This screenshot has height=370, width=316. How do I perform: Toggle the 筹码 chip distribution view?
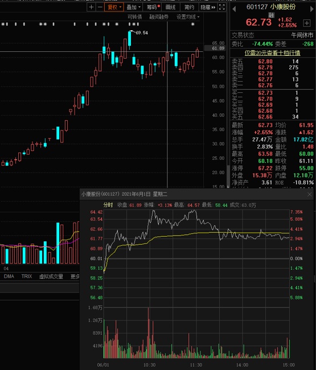(153, 7)
